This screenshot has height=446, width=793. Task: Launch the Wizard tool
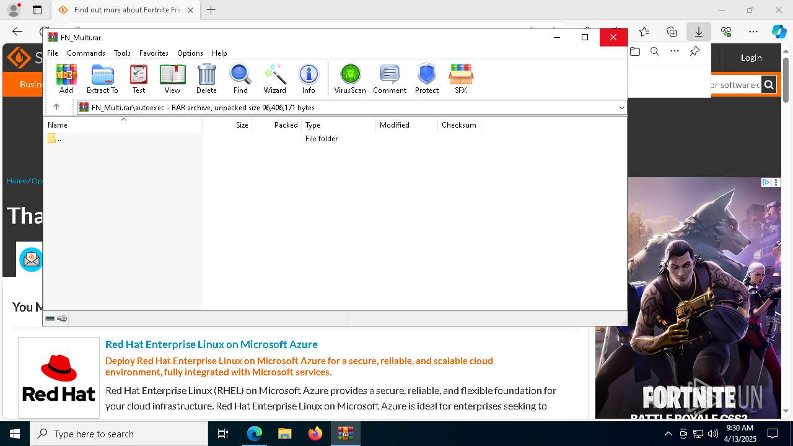tap(274, 79)
